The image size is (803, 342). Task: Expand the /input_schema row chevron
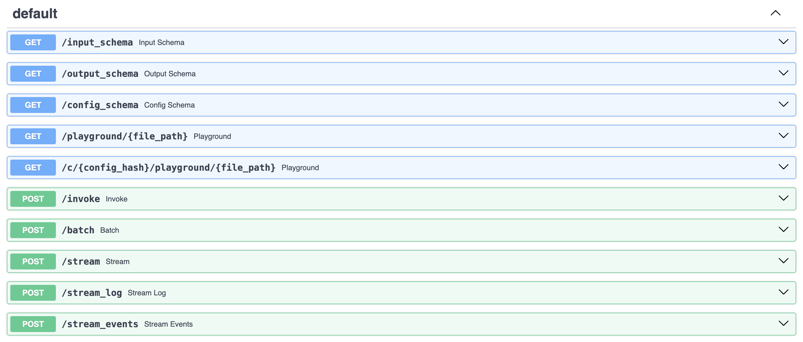pyautogui.click(x=783, y=42)
